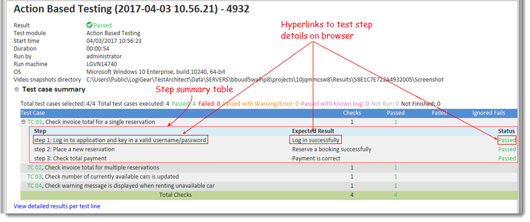Open the TC 04 test case link

click(35, 186)
